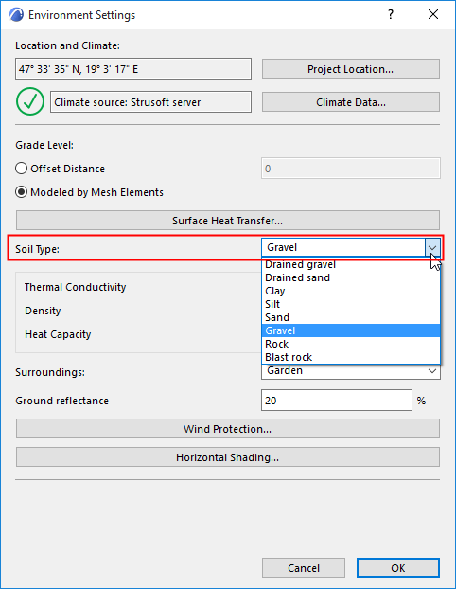Select Modeled by Mesh Elements option

click(22, 192)
